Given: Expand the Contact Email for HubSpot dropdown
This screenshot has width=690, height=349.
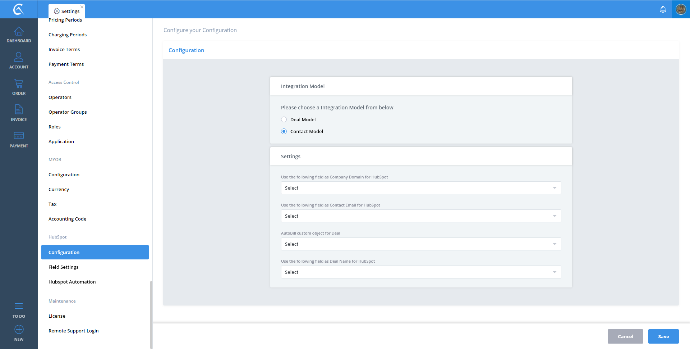Looking at the screenshot, I should [420, 216].
